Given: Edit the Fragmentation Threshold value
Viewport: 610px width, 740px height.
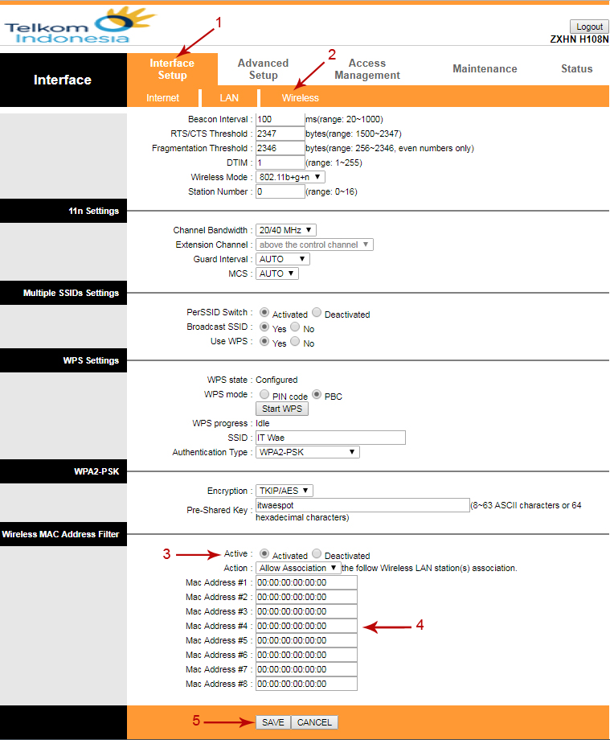Looking at the screenshot, I should click(280, 148).
